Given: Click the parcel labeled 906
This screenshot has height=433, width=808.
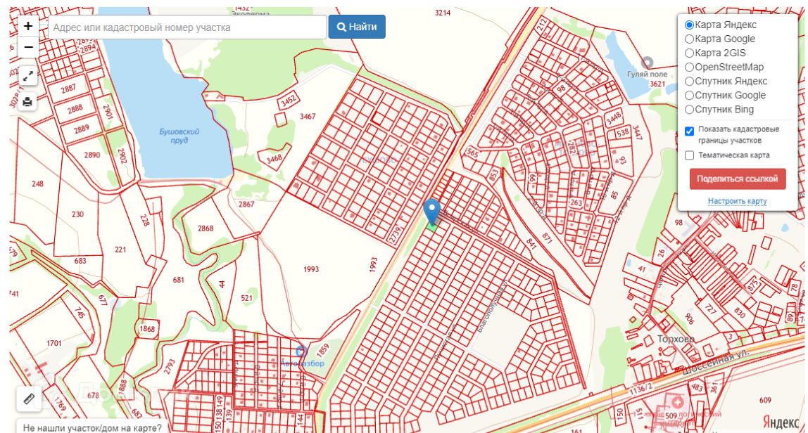Looking at the screenshot, I should (x=688, y=318).
